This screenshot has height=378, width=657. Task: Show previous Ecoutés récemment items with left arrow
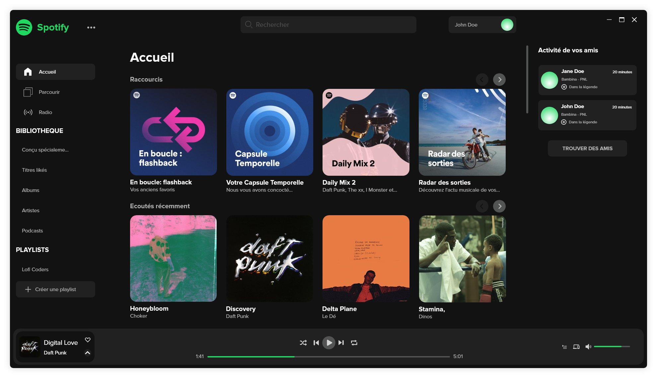tap(482, 206)
